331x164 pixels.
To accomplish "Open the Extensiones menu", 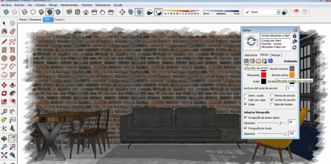I will coord(103,5).
